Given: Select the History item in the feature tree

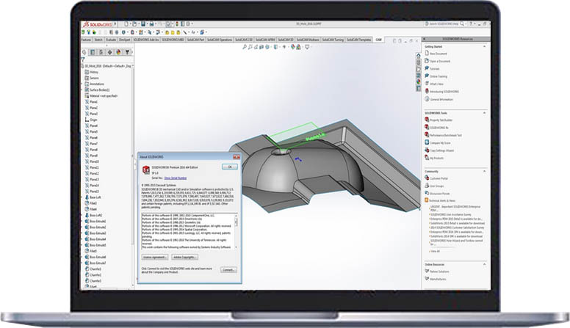Looking at the screenshot, I should coord(94,72).
